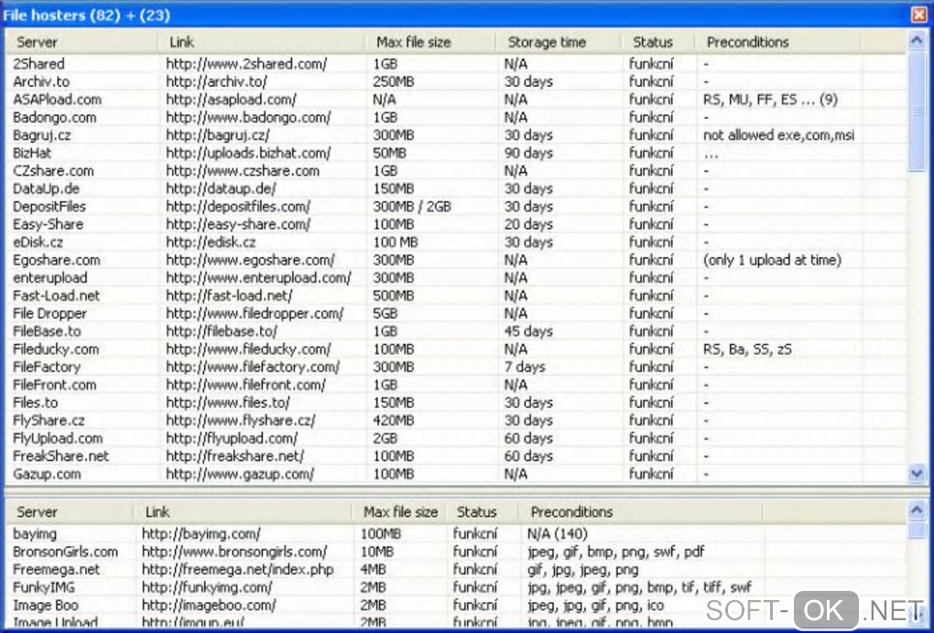
Task: Close the File hosters window
Action: [919, 15]
